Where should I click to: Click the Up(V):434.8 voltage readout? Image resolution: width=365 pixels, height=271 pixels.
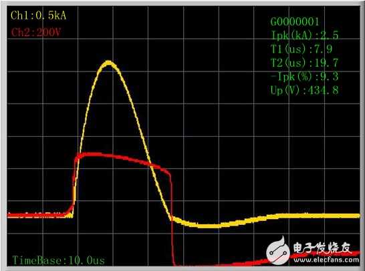click(x=304, y=90)
